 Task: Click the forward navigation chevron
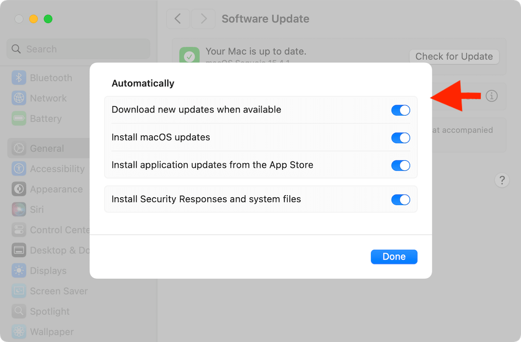click(203, 18)
